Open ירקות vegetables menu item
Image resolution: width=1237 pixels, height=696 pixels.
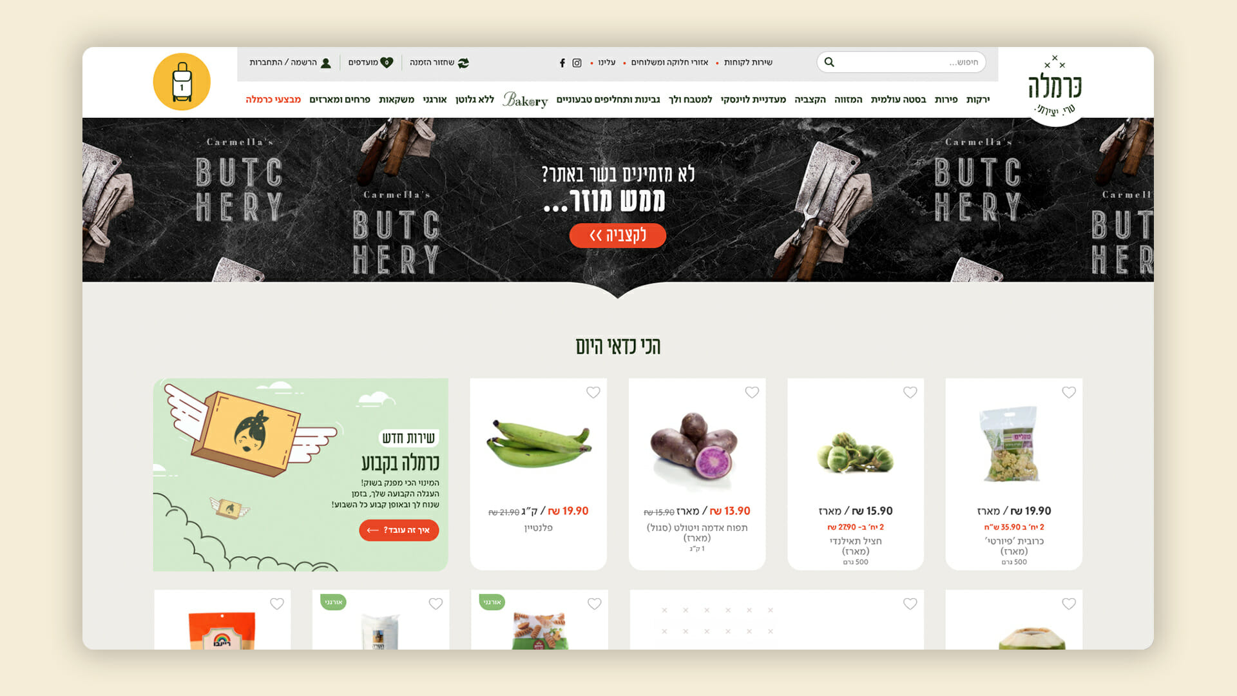click(x=978, y=99)
